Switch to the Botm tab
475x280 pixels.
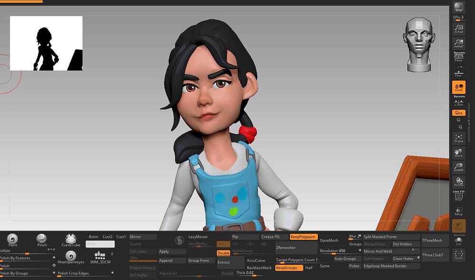(93, 237)
